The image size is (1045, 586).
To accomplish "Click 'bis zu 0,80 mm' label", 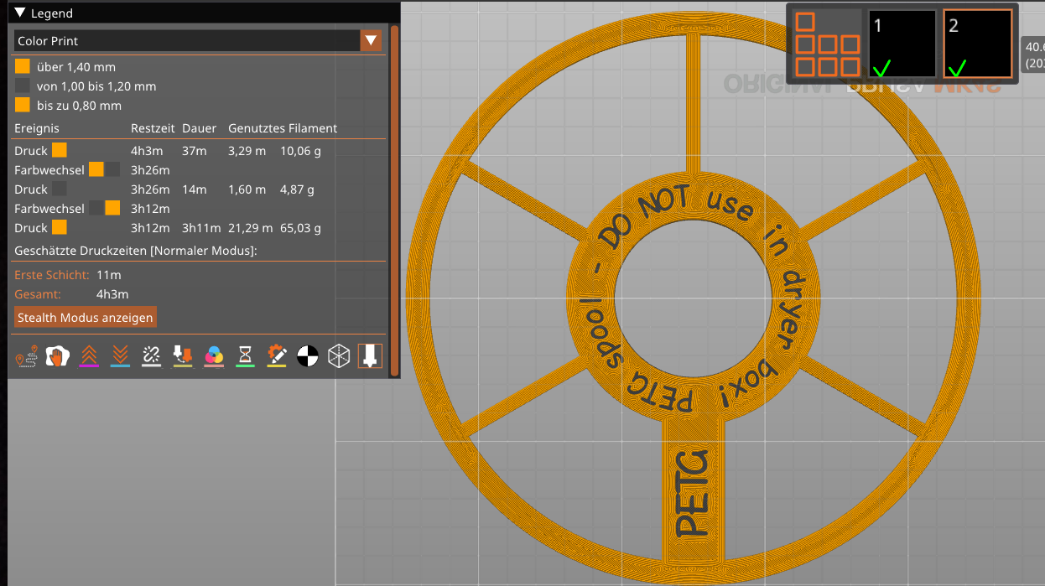I will click(79, 106).
